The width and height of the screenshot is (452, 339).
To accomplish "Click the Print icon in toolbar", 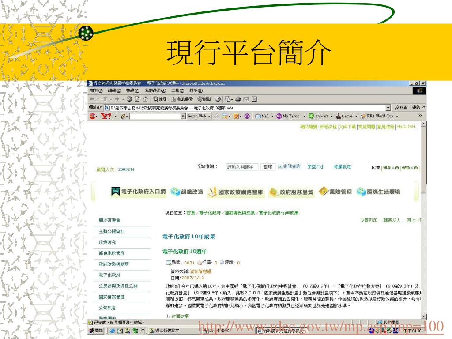I will tap(238, 99).
